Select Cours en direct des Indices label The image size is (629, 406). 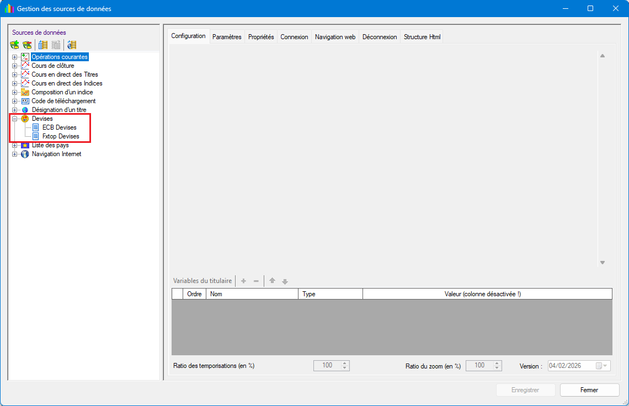tap(67, 83)
